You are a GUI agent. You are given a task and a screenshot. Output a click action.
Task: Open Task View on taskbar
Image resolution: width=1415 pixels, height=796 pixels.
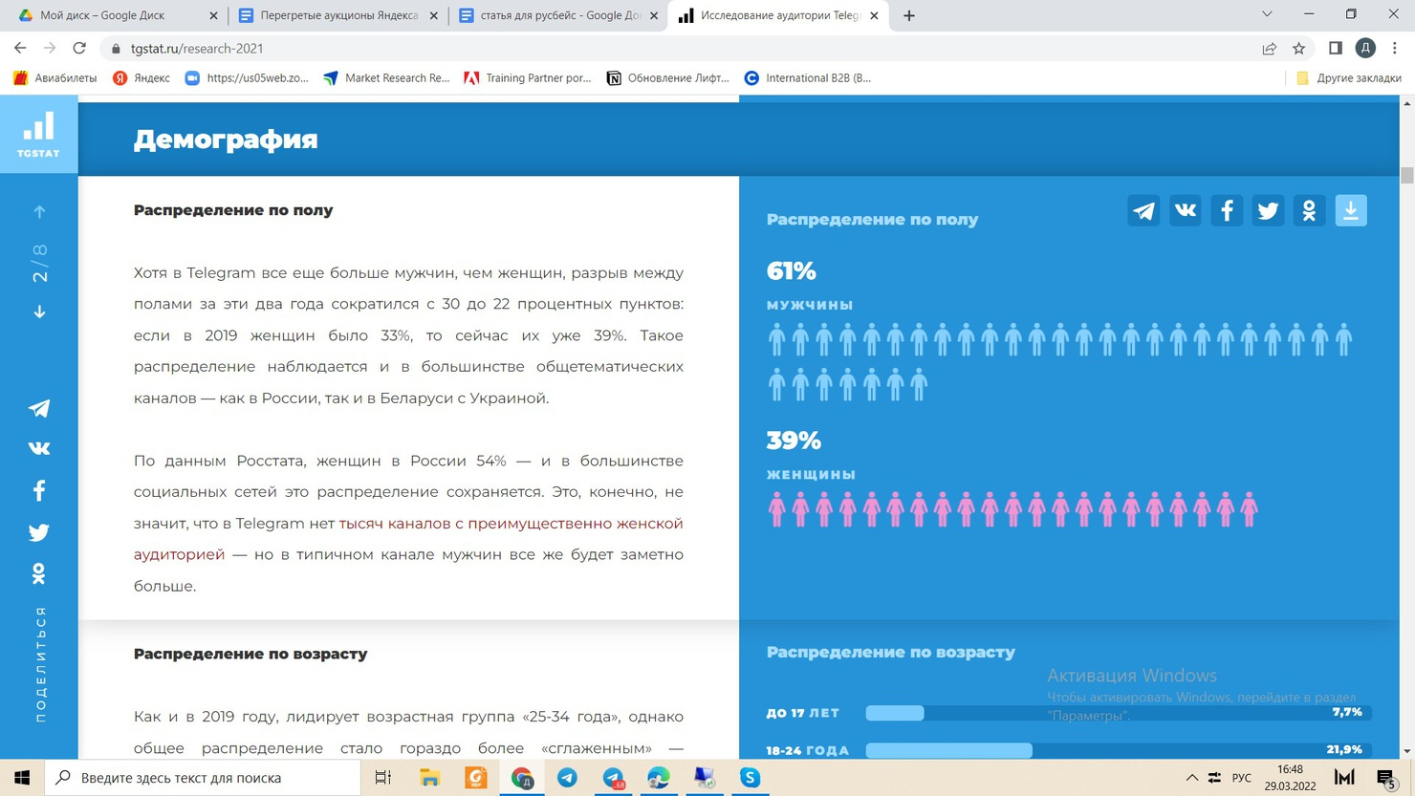coord(383,778)
